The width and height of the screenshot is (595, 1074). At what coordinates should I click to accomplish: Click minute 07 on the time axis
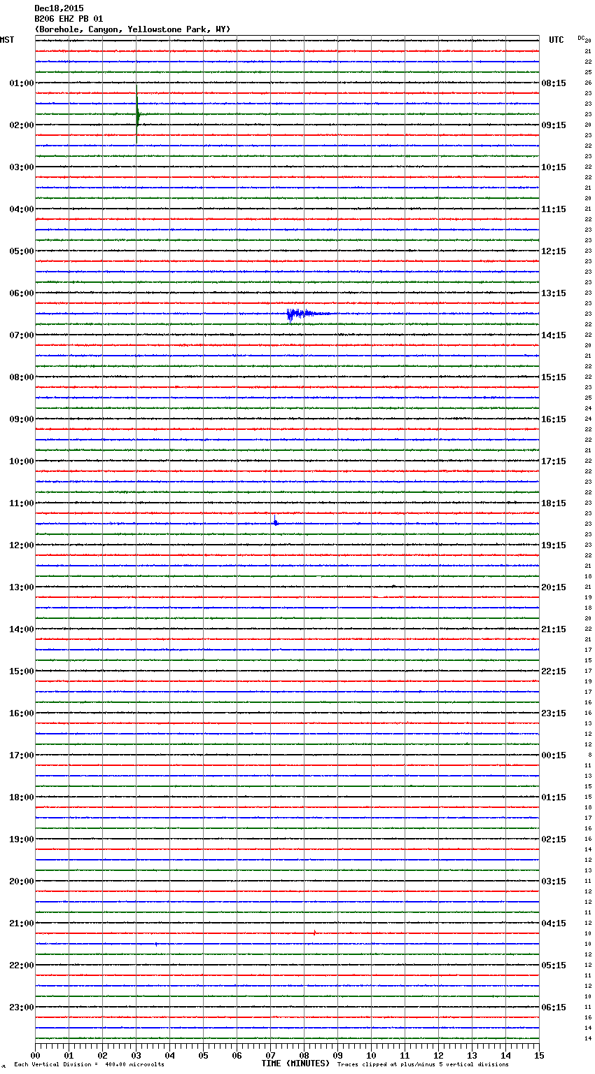(x=270, y=1055)
